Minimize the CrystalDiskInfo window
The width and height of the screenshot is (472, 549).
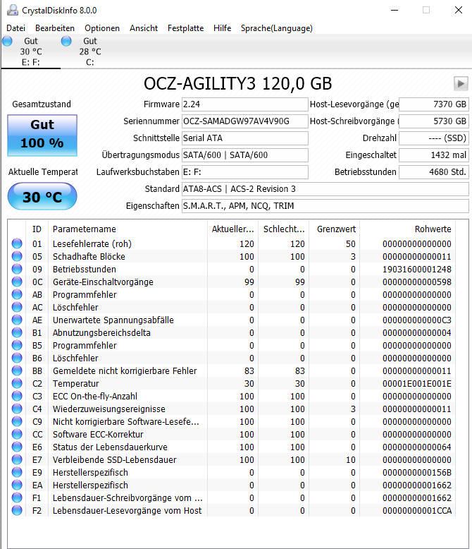tap(395, 10)
